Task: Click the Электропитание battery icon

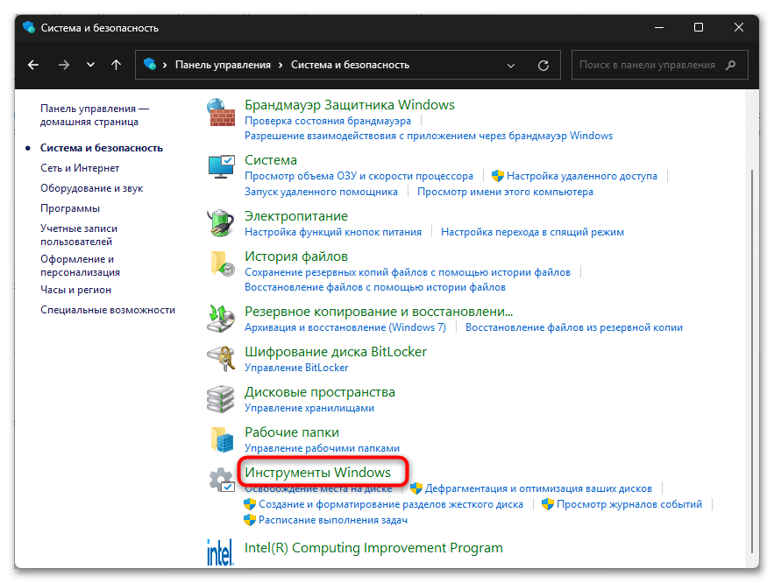Action: pos(221,222)
